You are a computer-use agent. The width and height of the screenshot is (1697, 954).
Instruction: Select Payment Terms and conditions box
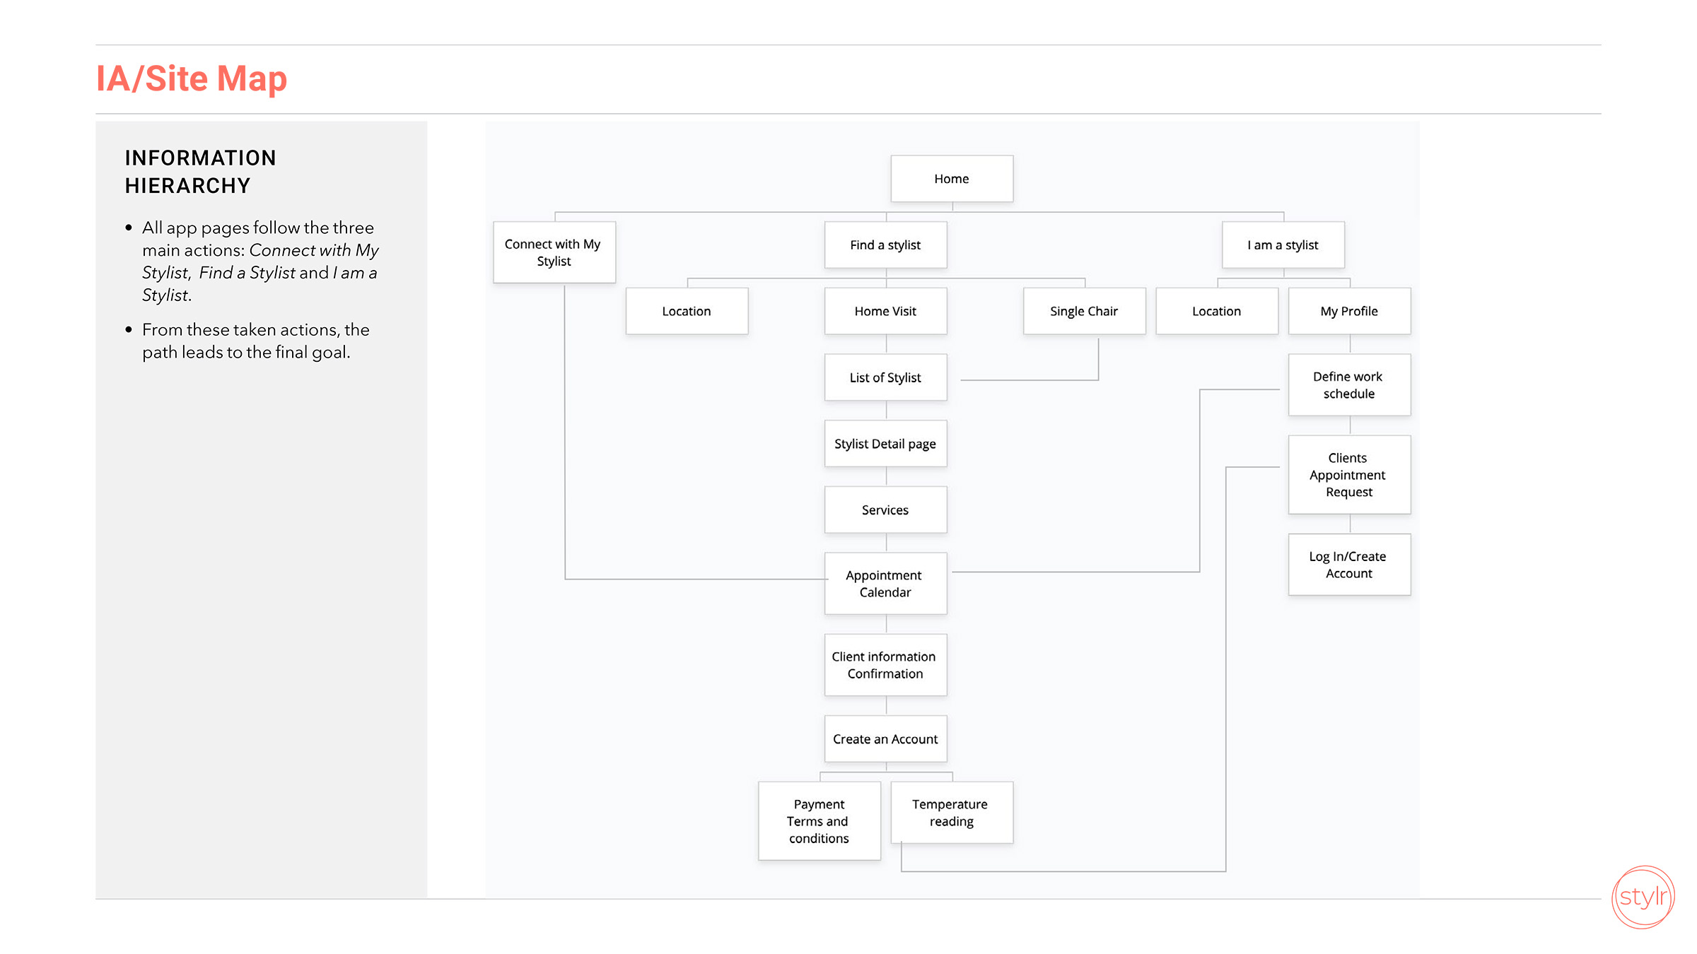[x=819, y=821]
